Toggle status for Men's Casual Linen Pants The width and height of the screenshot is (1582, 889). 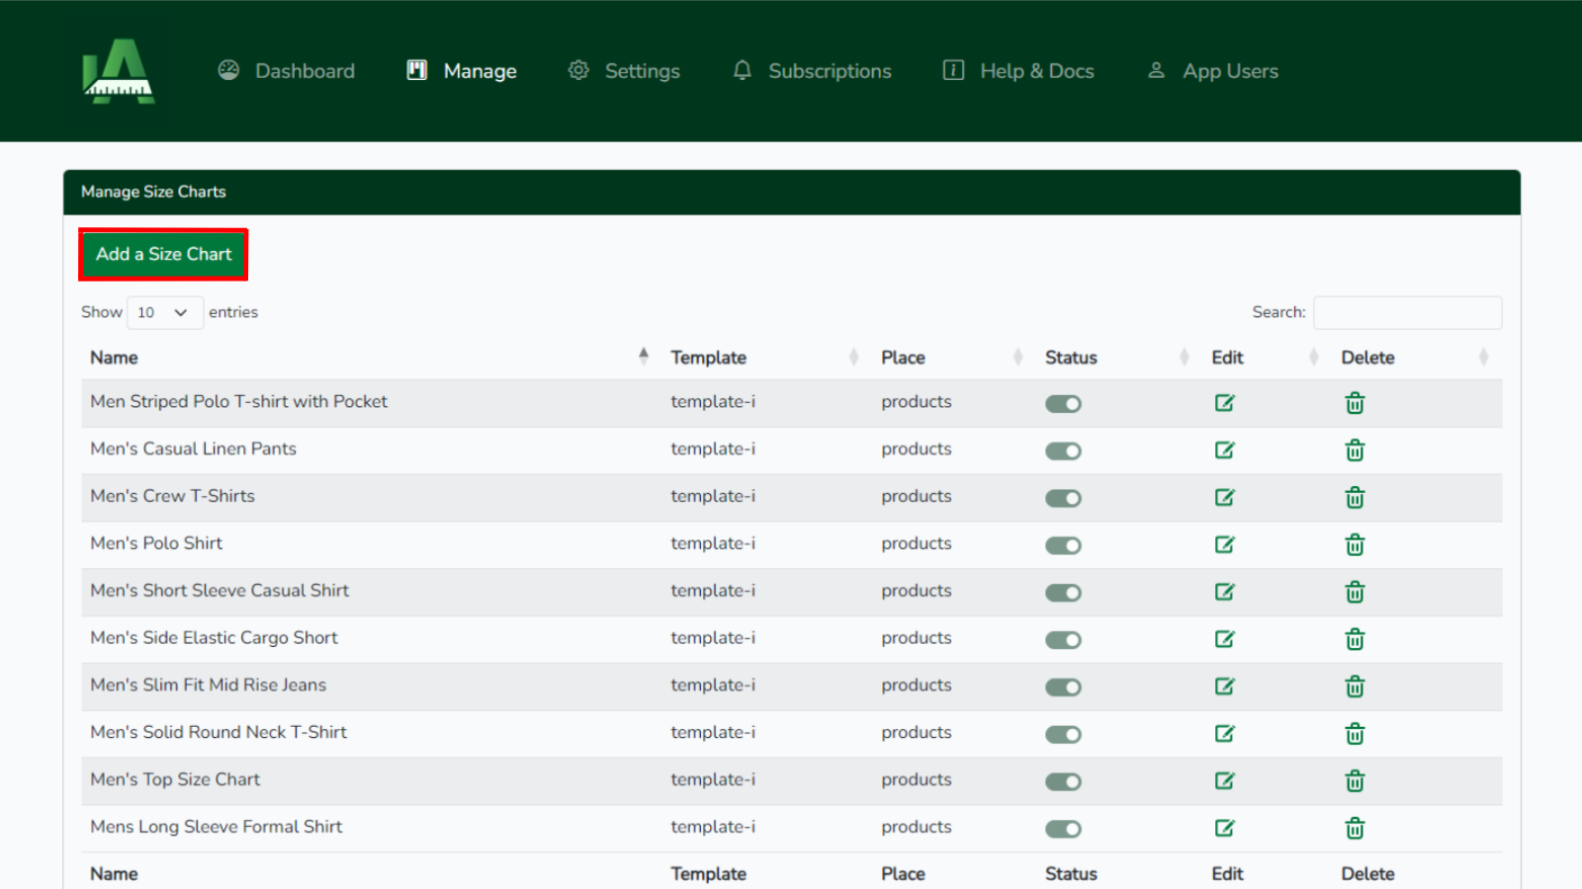1063,451
